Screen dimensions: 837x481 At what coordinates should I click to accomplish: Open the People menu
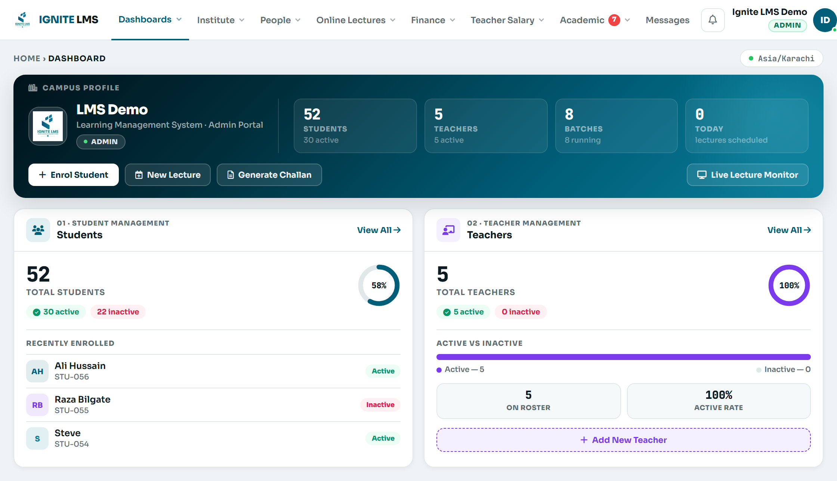coord(281,20)
